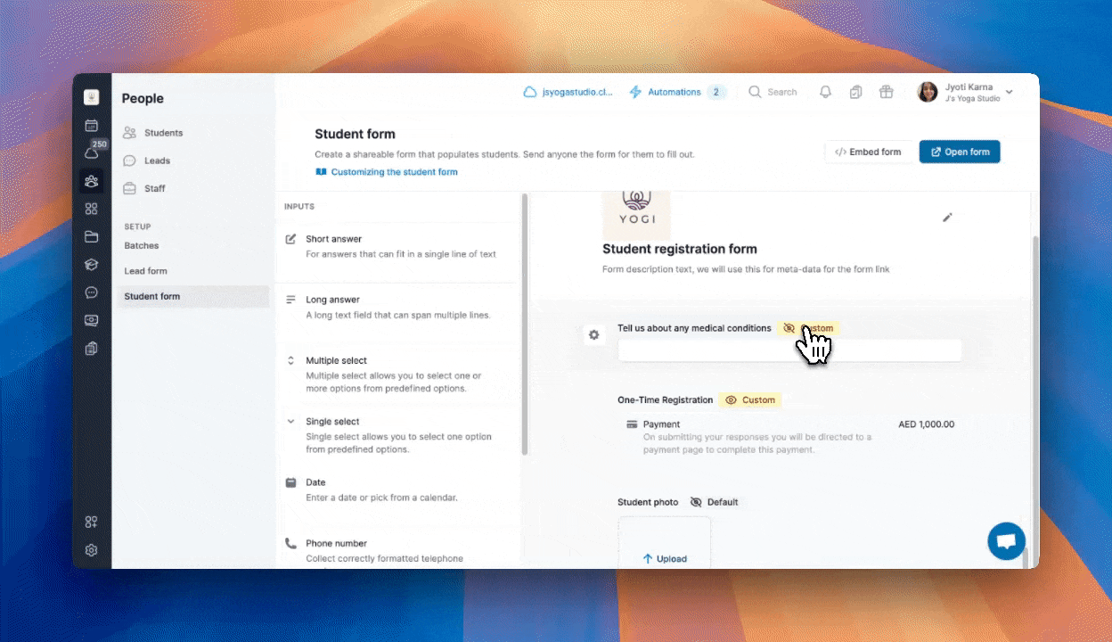Select the People icon in left rail
Viewport: 1112px width, 642px height.
[x=91, y=181]
